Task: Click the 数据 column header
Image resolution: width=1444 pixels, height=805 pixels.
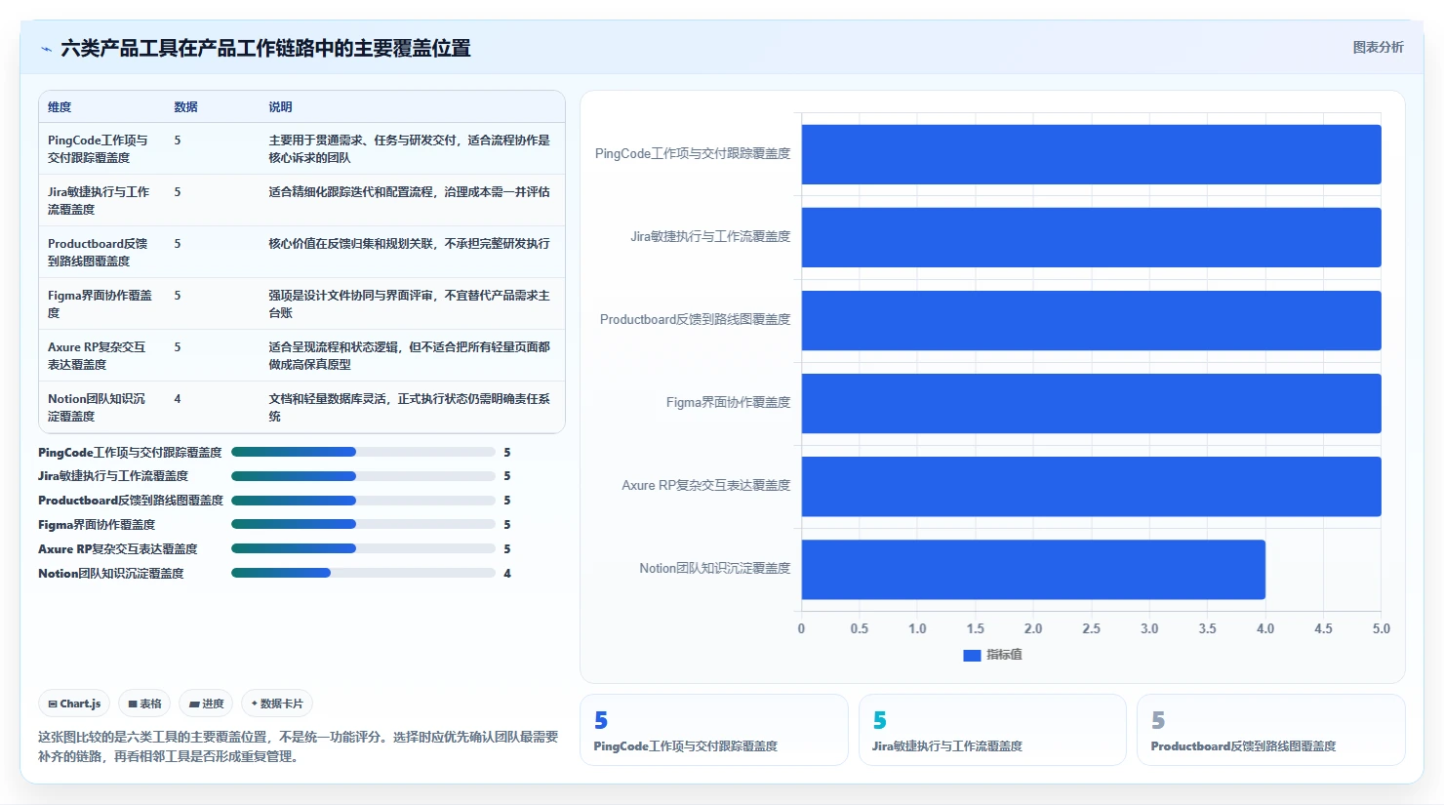Action: (185, 107)
